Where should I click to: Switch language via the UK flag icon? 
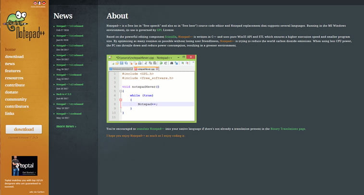coord(35,3)
